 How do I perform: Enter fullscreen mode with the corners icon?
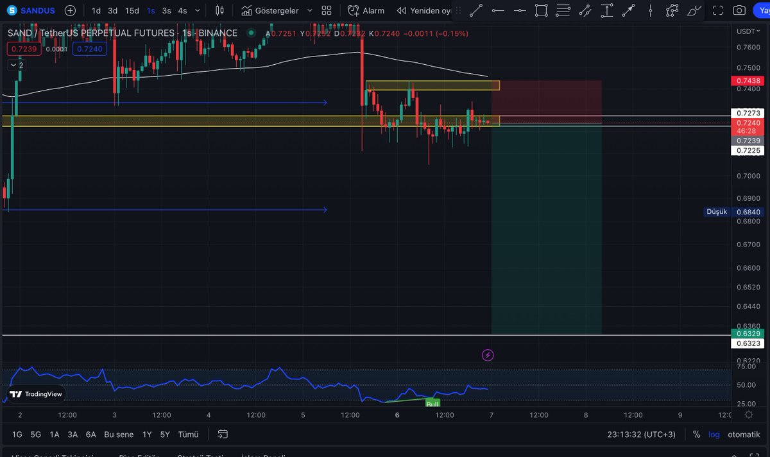coord(719,11)
